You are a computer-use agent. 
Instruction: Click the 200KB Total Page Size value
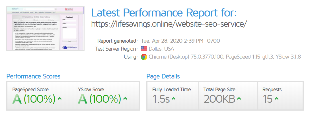pos(219,99)
